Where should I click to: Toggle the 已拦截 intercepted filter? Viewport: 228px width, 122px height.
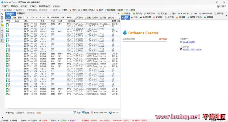87,17
